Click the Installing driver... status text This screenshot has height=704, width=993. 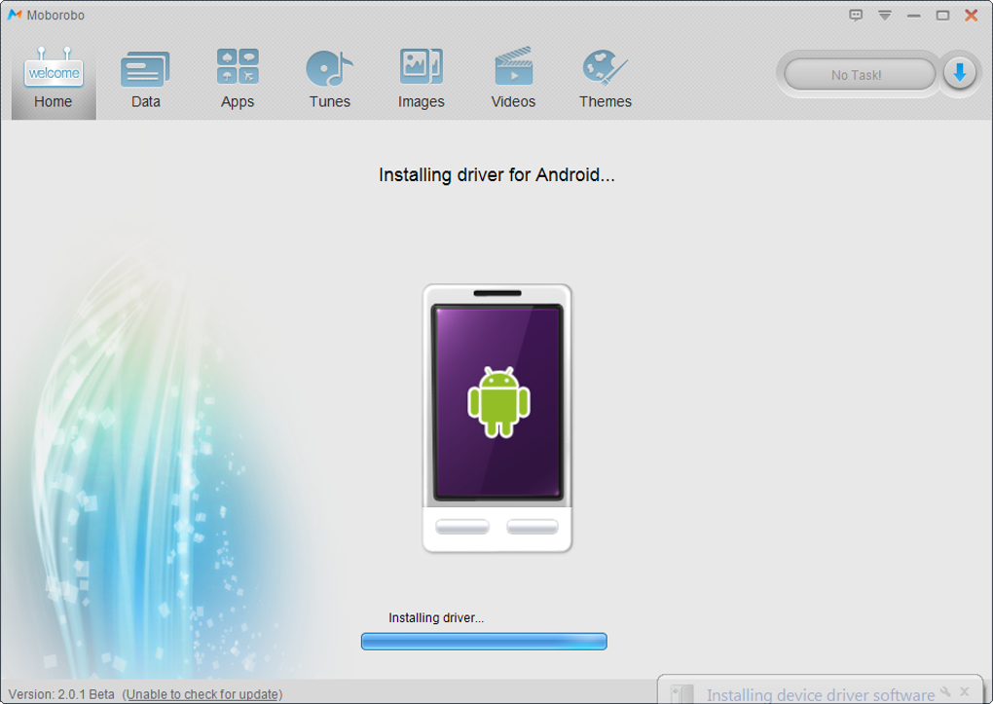[x=436, y=617]
